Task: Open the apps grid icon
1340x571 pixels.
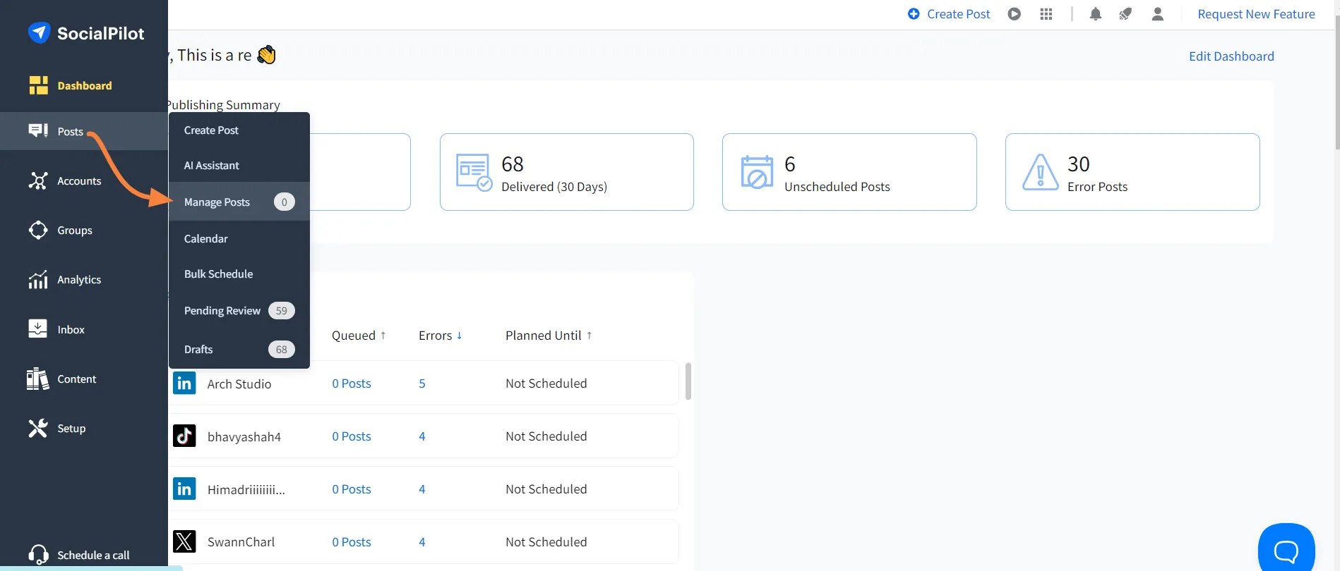Action: click(1046, 14)
